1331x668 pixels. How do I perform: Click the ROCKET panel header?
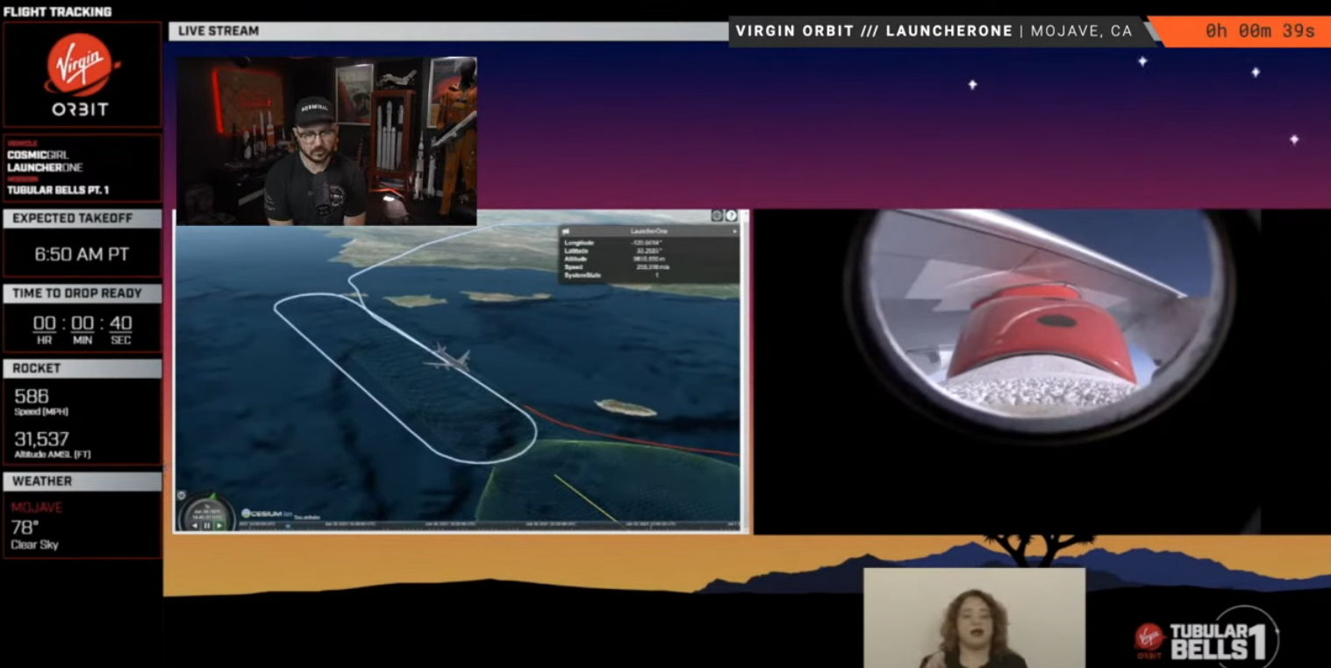tap(82, 369)
